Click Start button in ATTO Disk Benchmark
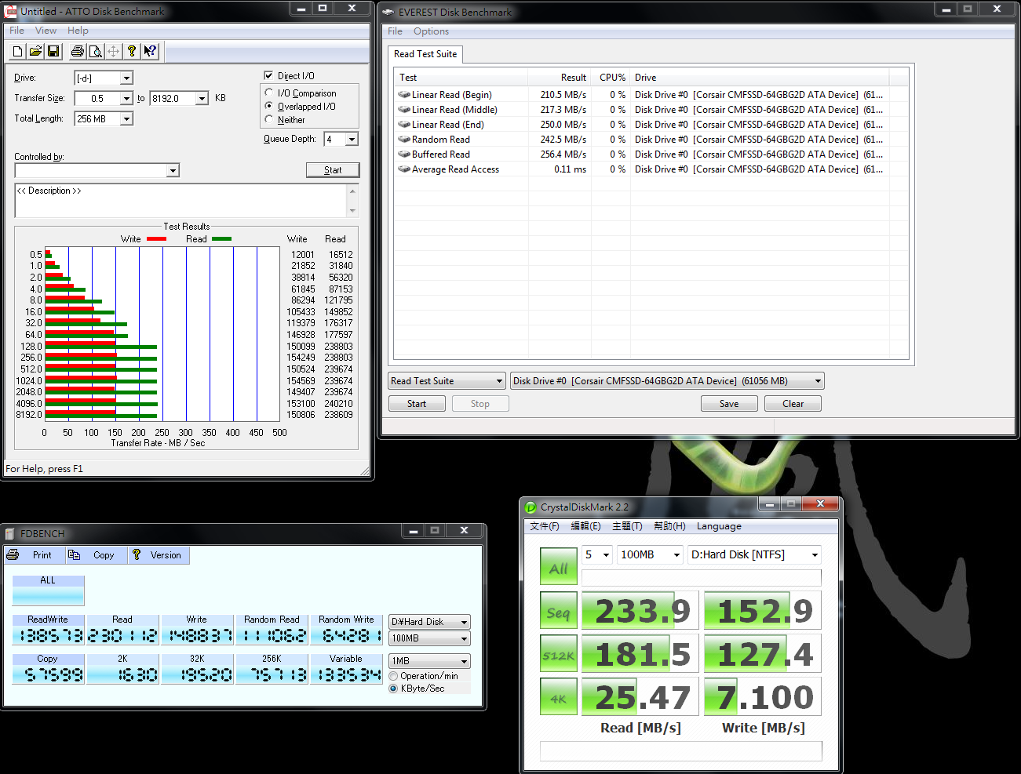The height and width of the screenshot is (774, 1021). coord(333,170)
